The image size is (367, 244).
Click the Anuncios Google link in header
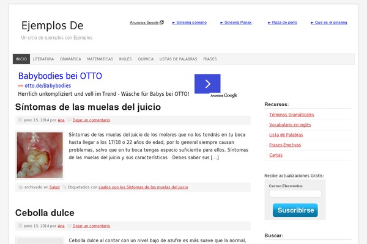pos(144,23)
